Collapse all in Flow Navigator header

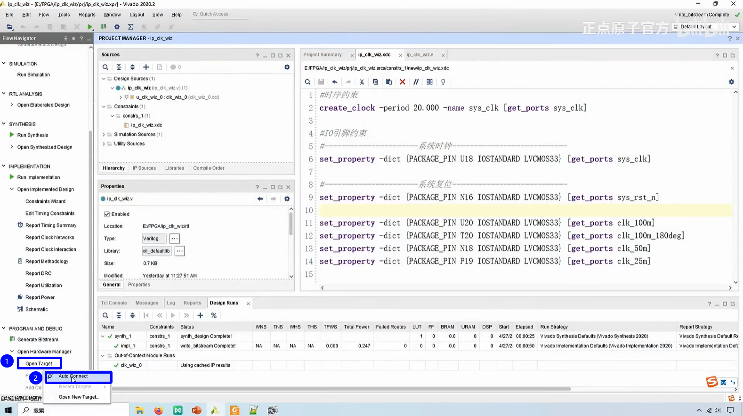tap(65, 38)
